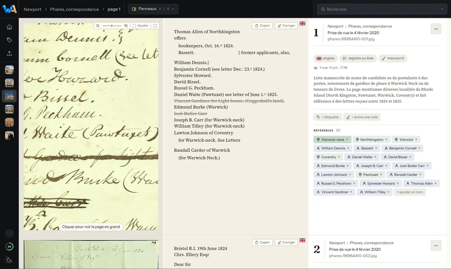
Task: Copy the page 1 transcription
Action: pos(262,26)
